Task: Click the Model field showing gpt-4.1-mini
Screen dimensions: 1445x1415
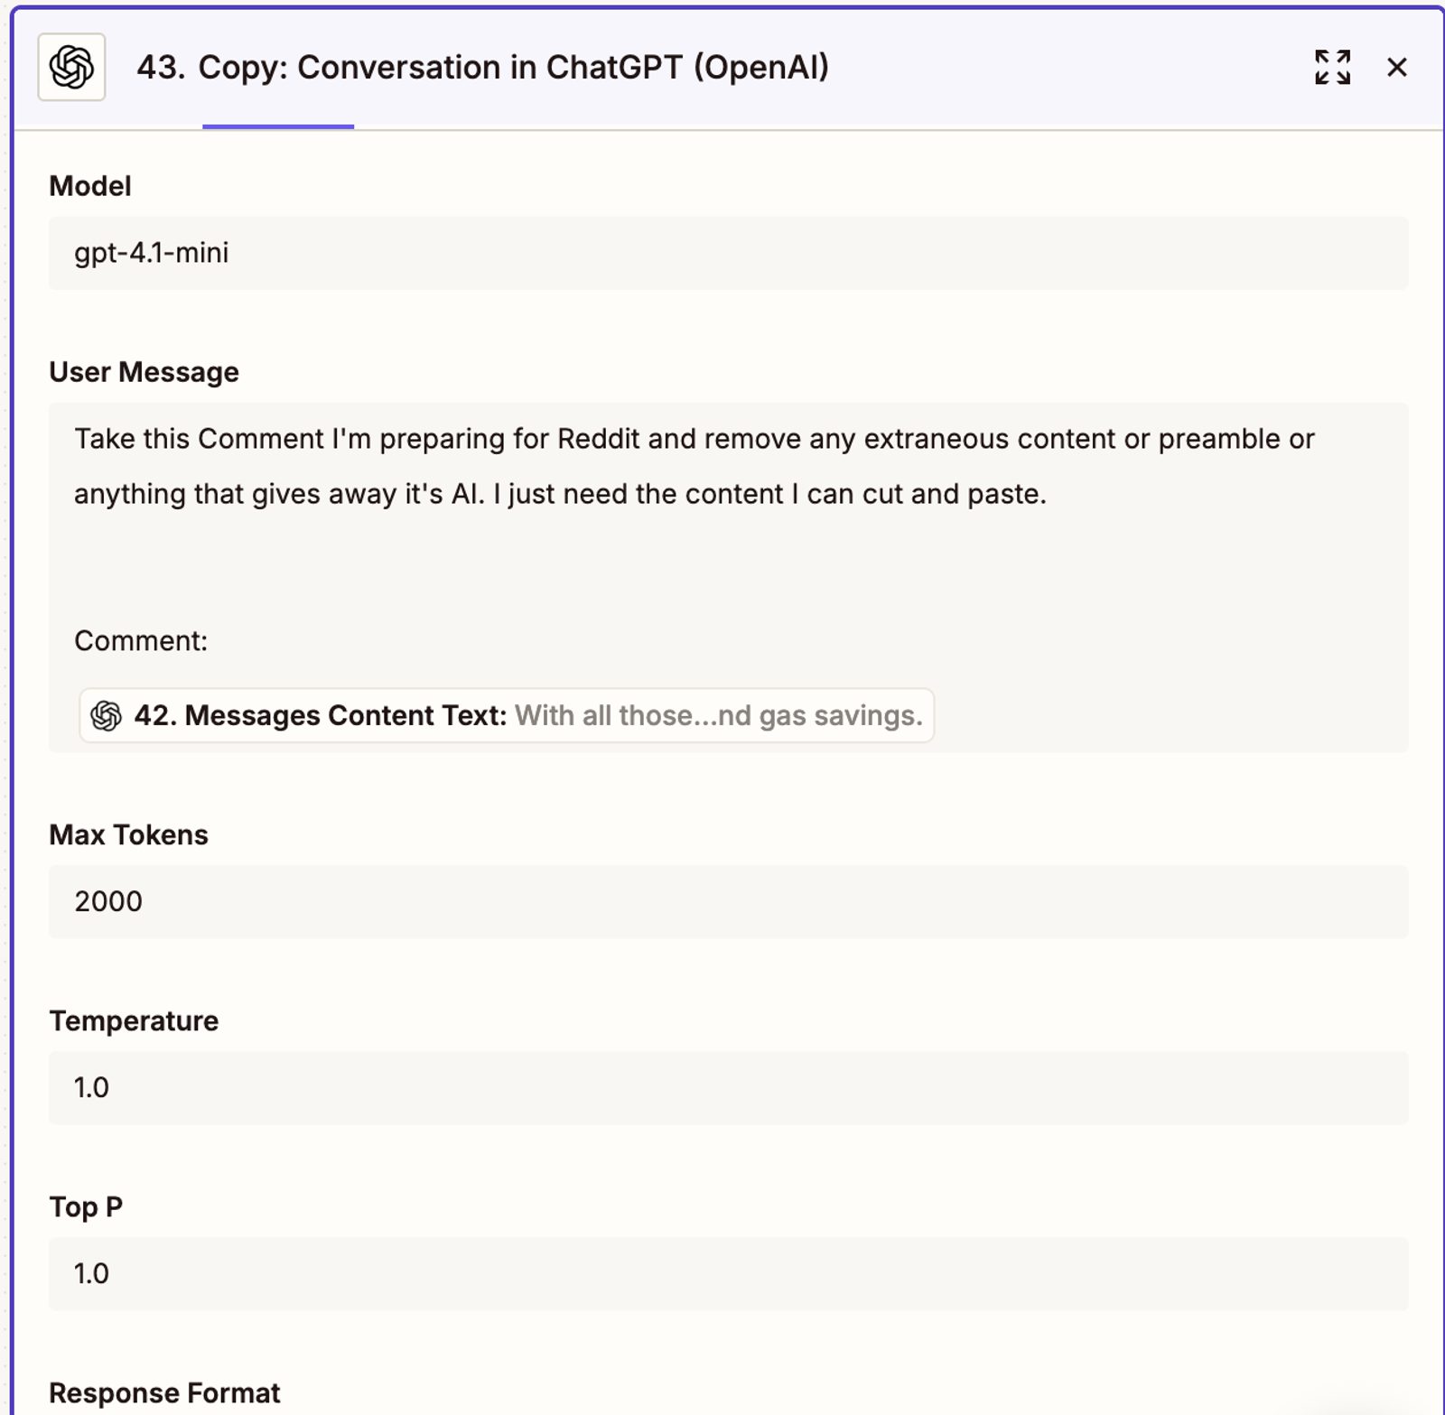Action: pyautogui.click(x=728, y=253)
